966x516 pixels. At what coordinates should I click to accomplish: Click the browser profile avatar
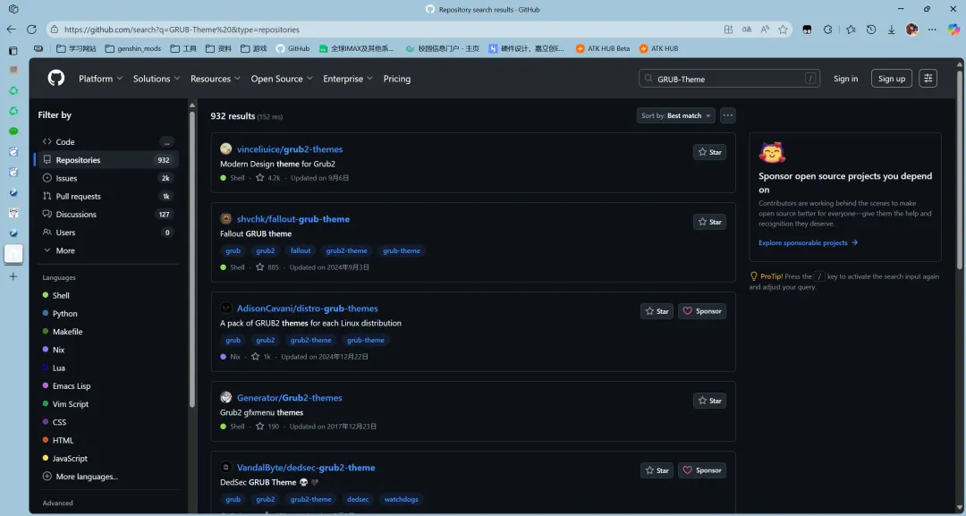coord(911,29)
